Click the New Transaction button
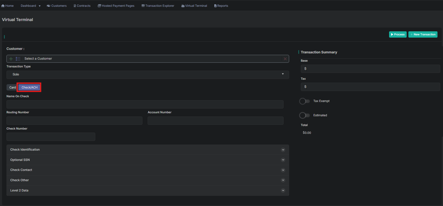 [423, 35]
